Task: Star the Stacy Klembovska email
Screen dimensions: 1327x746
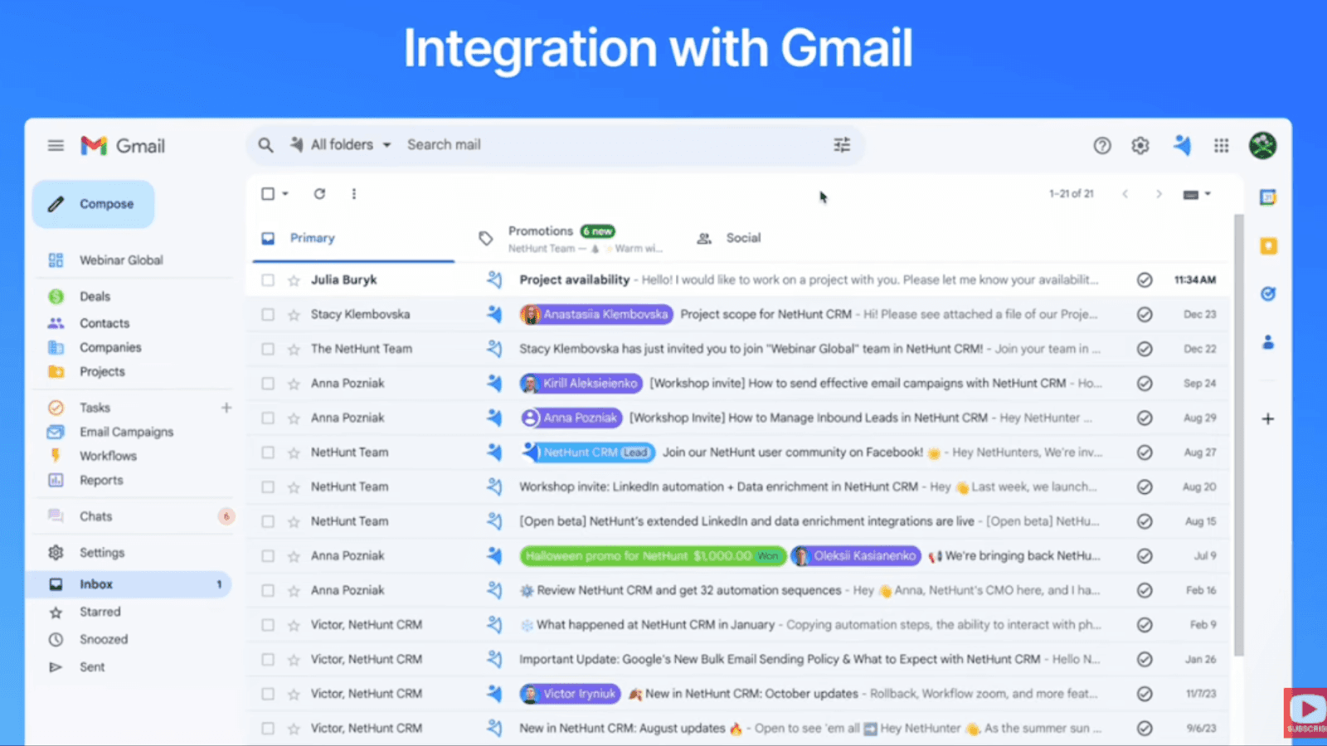Action: click(294, 315)
